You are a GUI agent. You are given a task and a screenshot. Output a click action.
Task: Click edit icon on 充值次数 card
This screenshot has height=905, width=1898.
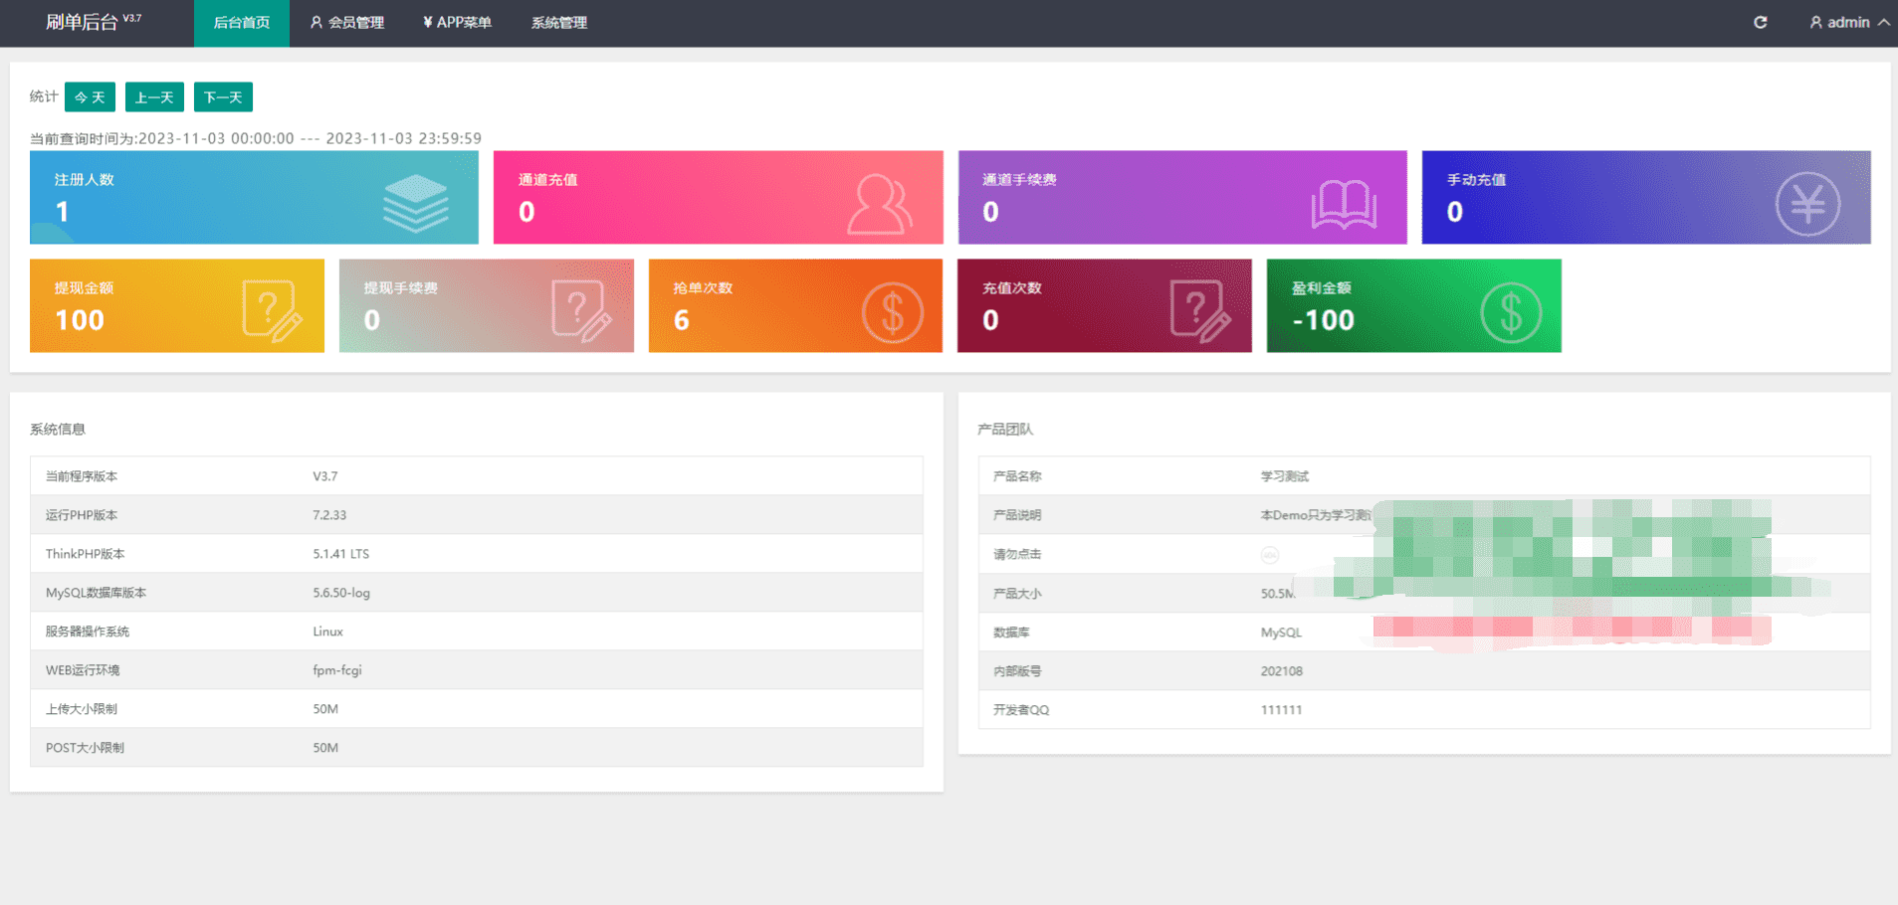click(1200, 311)
